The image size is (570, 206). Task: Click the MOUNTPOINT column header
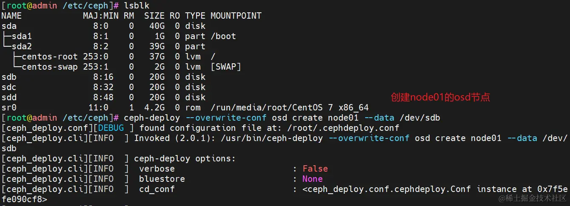pos(236,16)
